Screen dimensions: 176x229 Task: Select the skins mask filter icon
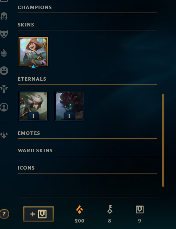click(4, 34)
